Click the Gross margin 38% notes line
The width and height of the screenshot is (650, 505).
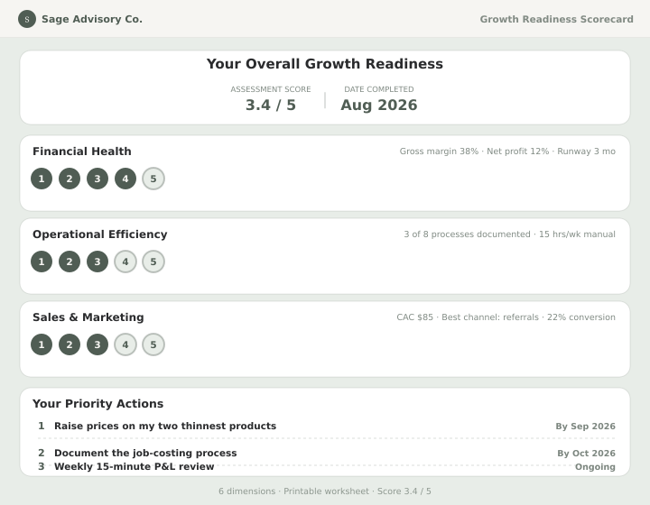tap(507, 151)
